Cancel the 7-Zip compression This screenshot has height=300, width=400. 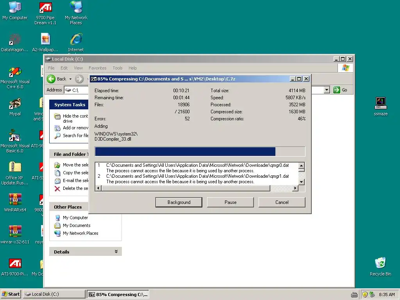point(282,202)
